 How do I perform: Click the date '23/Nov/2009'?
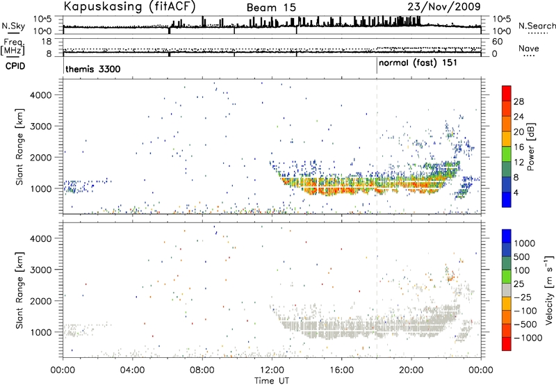tap(444, 7)
